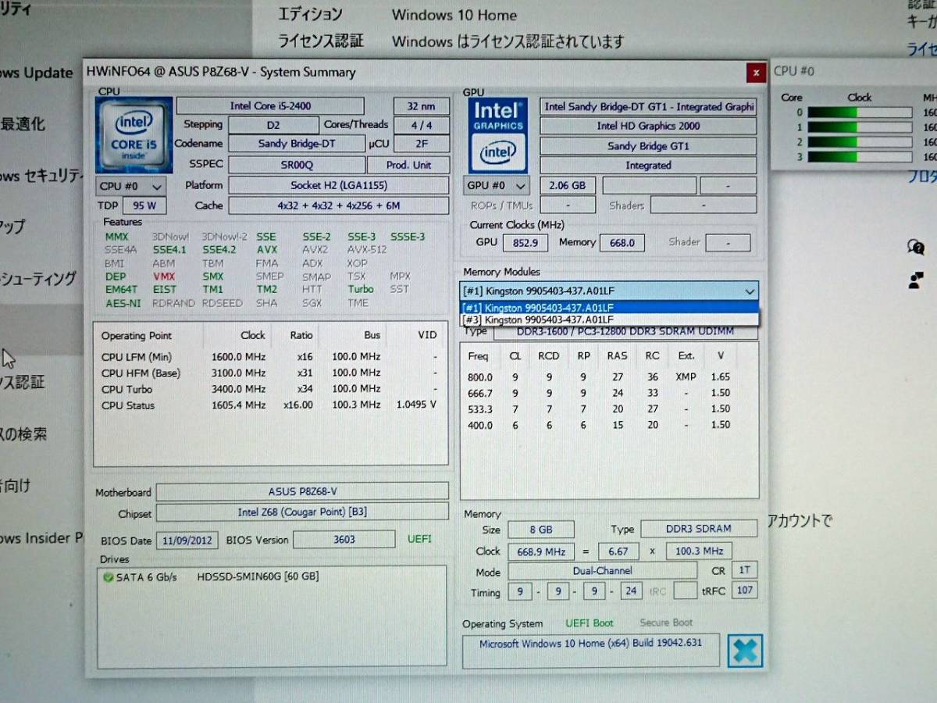Click the SR00Q SSPEC field
This screenshot has width=937, height=703.
coord(296,165)
